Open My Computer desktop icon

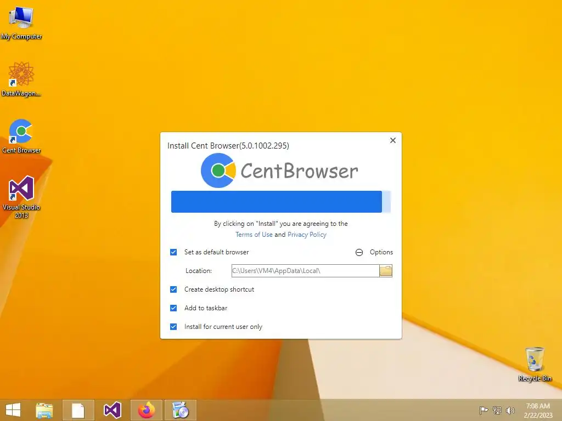[21, 22]
